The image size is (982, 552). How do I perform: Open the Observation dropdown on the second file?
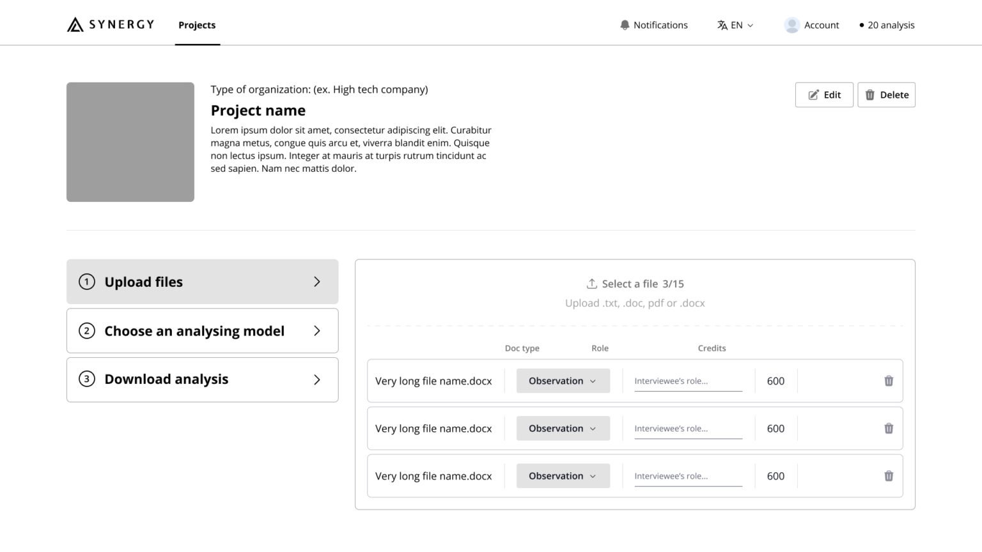(562, 428)
